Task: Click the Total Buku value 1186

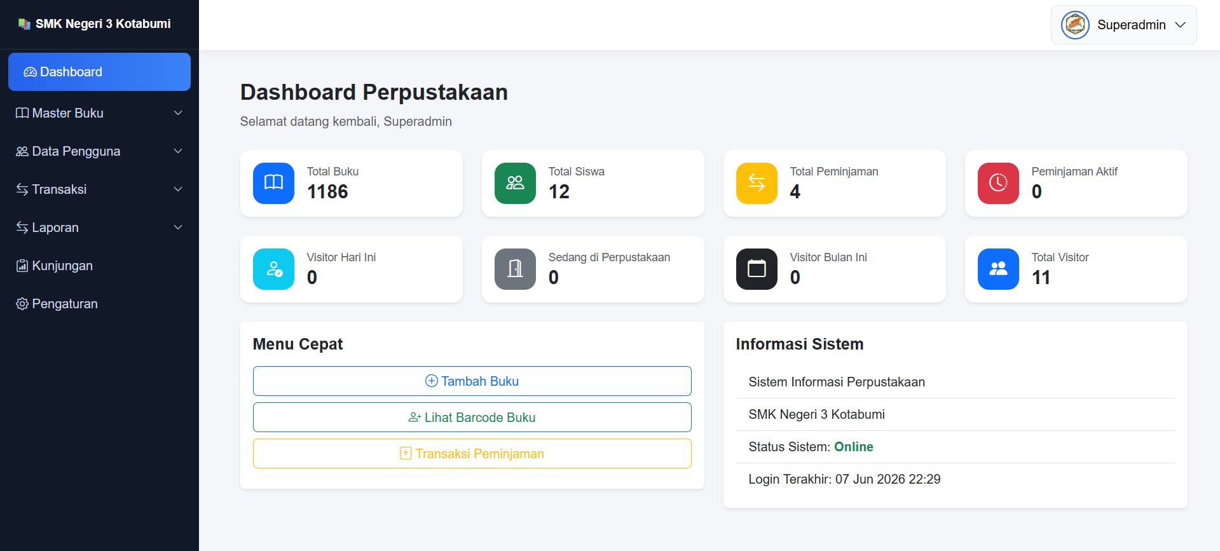Action: (327, 191)
